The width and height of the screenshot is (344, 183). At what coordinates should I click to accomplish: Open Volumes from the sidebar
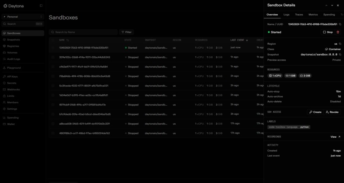click(12, 52)
